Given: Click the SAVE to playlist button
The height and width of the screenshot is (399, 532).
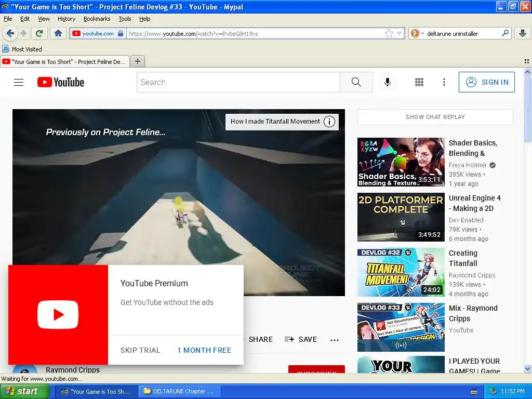Looking at the screenshot, I should point(301,339).
